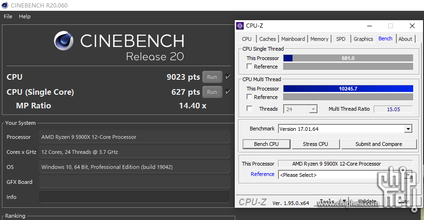Screen dimensions: 424x220
Task: Click the Stress CPU button
Action: click(316, 144)
